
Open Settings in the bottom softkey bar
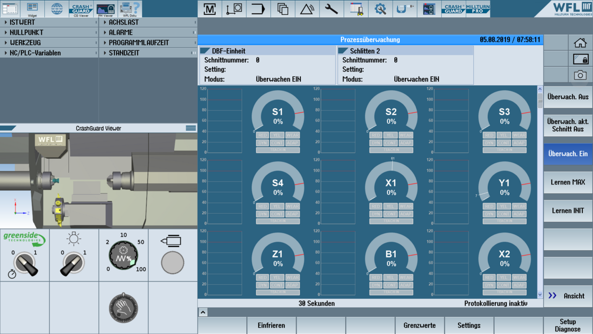click(x=469, y=325)
